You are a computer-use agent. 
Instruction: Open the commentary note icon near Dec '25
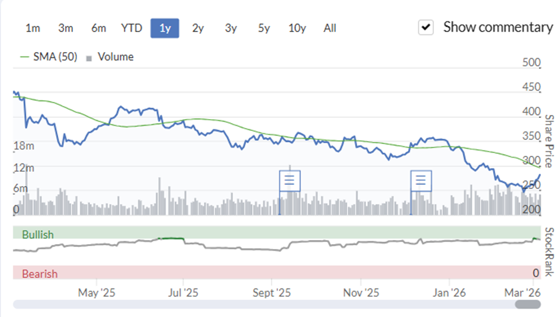click(x=421, y=181)
